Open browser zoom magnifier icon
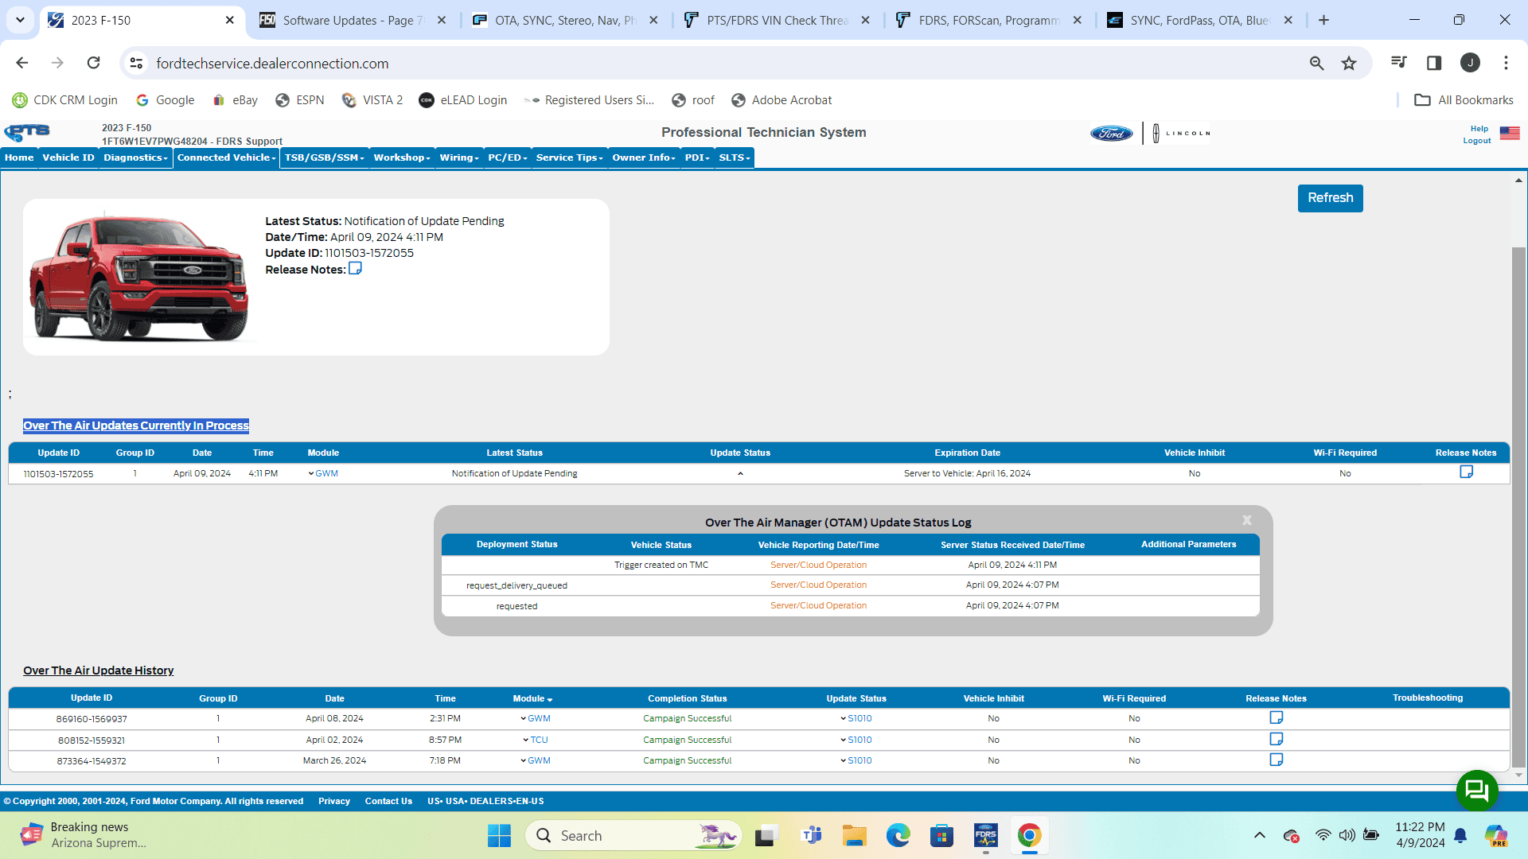Screen dimensions: 1528x859 [x=1316, y=64]
